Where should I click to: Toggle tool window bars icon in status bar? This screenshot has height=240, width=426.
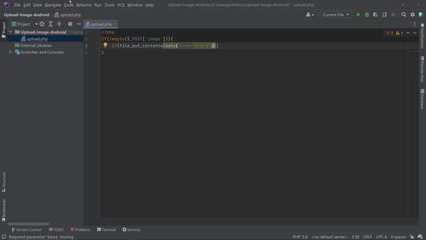4,237
